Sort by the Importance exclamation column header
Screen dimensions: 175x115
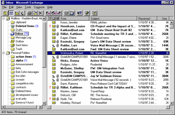click(x=50, y=19)
